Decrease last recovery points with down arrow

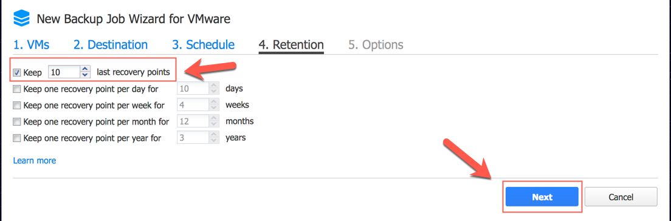pos(85,76)
